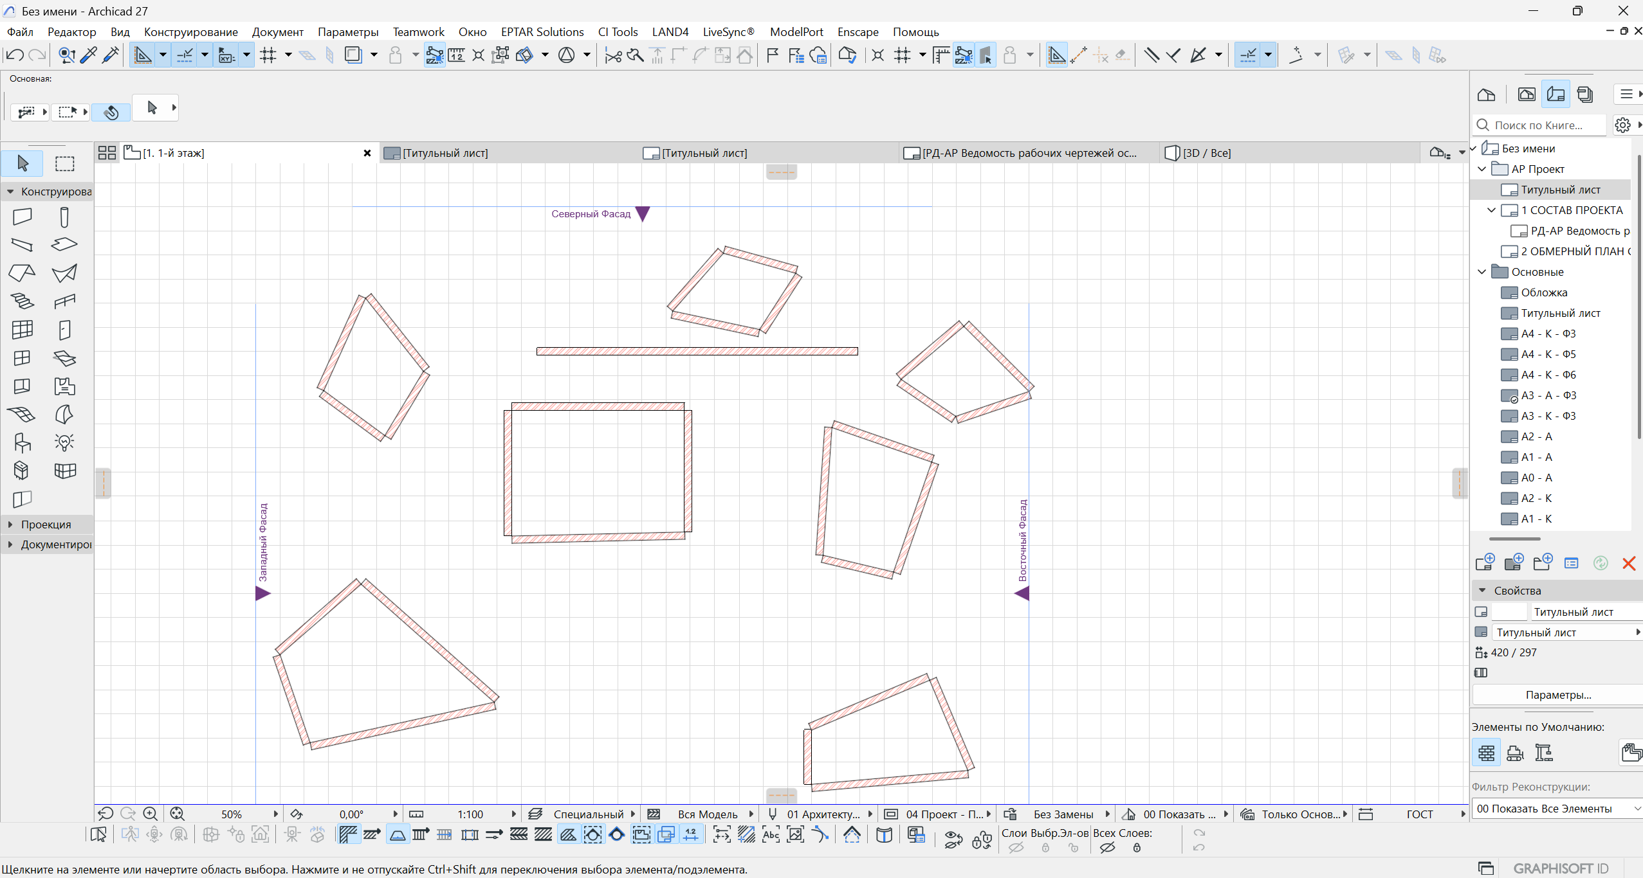This screenshot has height=878, width=1643.
Task: Choose the Mesh tool icon
Action: pyautogui.click(x=22, y=414)
